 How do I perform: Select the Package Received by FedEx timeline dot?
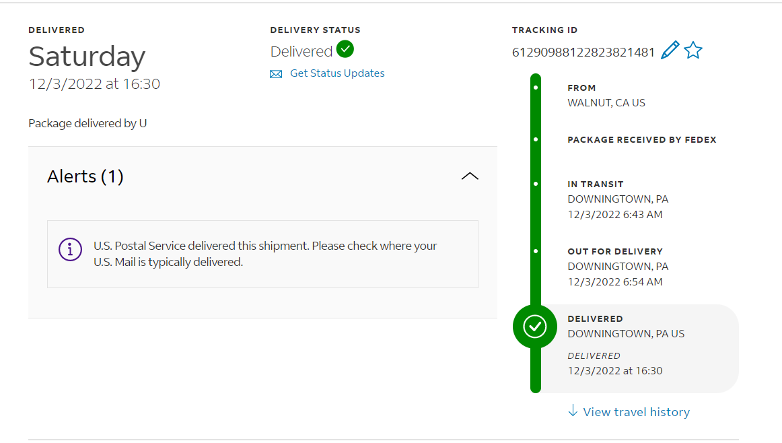[536, 139]
